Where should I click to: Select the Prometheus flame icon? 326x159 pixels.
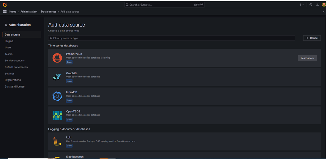(x=57, y=58)
